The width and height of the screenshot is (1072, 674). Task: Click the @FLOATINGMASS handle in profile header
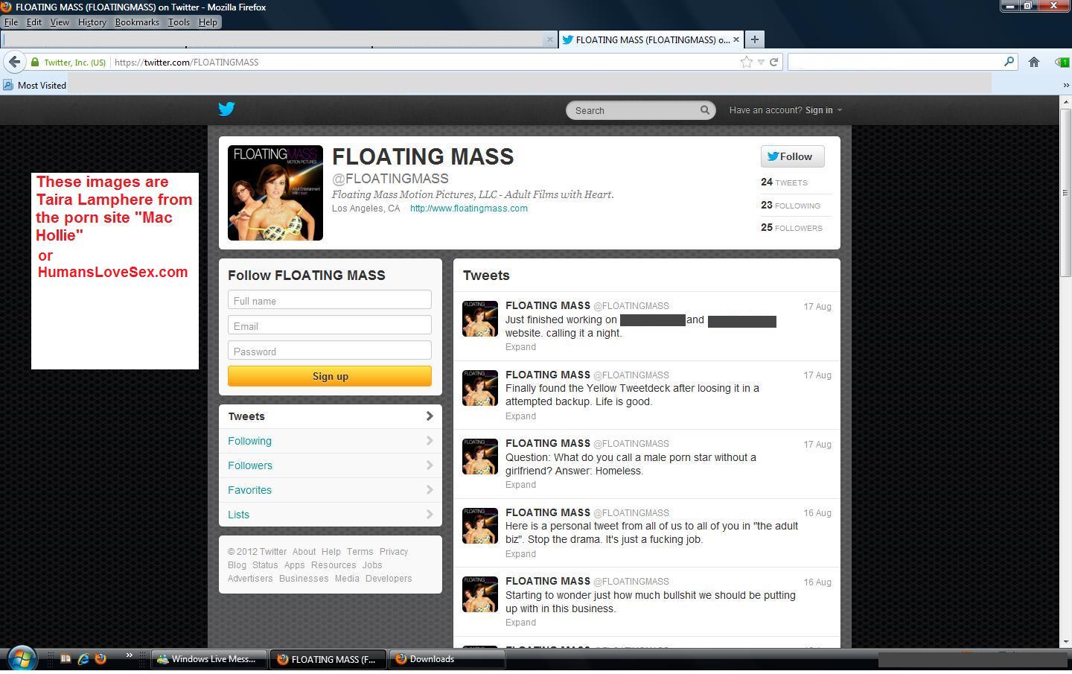point(390,179)
